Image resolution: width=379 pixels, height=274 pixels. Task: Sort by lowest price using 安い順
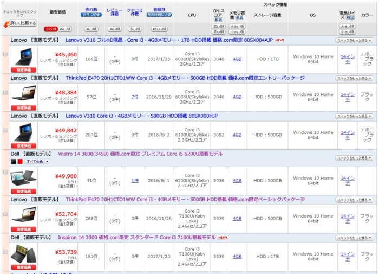[51, 29]
